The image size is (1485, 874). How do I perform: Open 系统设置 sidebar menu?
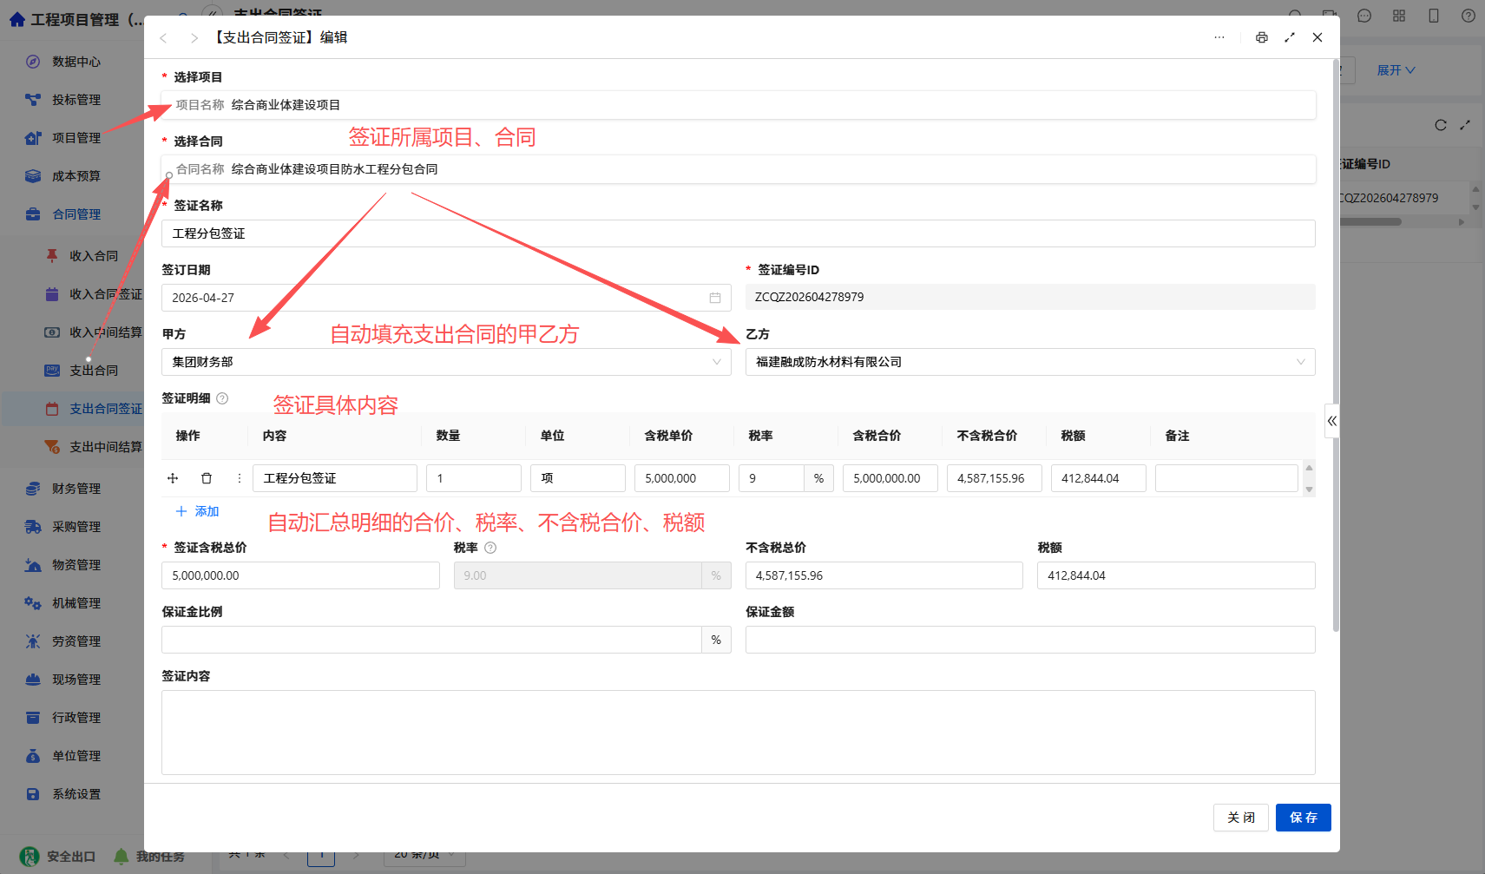[76, 794]
